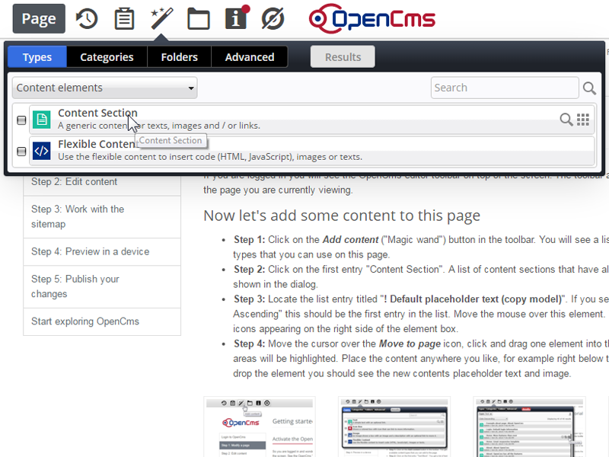This screenshot has height=457, width=609.
Task: Open the gallery folder icon
Action: [x=199, y=18]
